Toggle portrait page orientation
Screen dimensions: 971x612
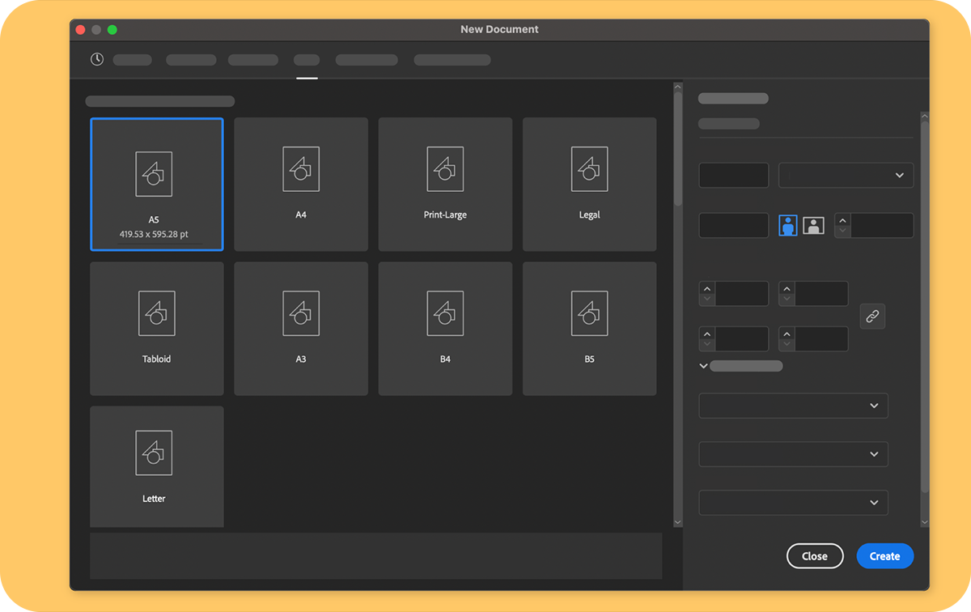pyautogui.click(x=787, y=225)
